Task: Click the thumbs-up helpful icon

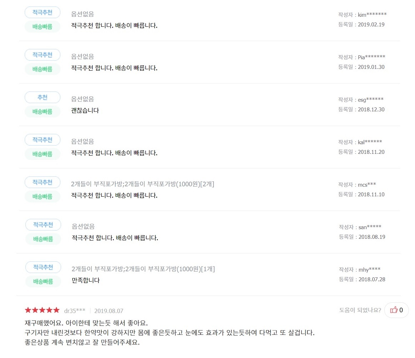Action: tap(394, 310)
